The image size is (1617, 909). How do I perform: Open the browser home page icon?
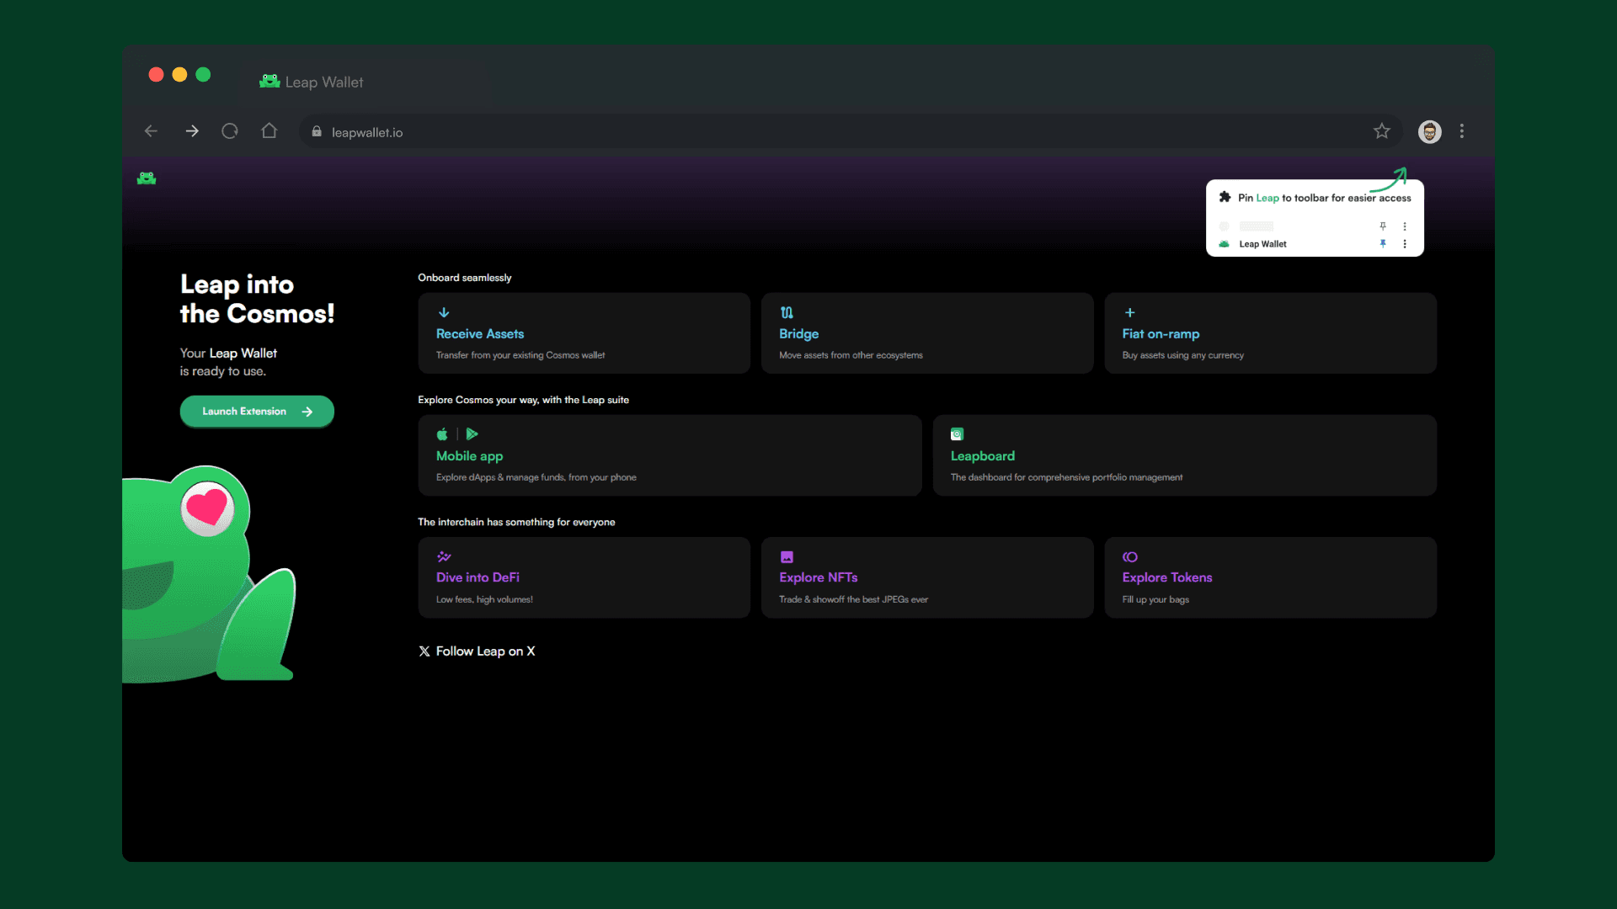click(x=269, y=131)
